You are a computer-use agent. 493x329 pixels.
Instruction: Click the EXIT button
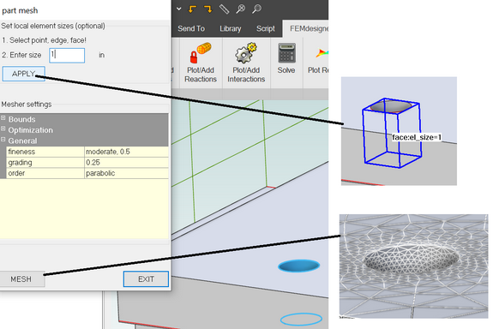click(x=146, y=279)
